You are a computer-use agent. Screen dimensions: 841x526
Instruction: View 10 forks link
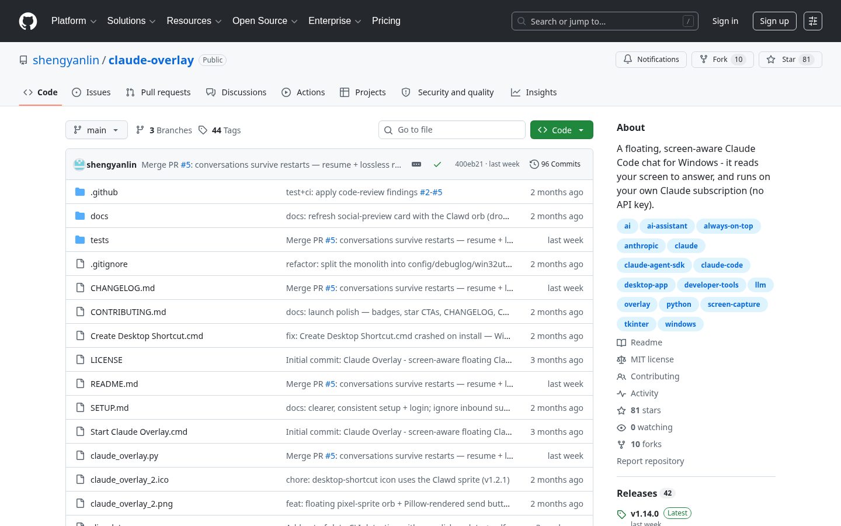pos(640,444)
